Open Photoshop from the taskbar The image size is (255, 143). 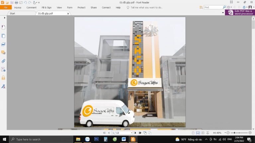96,139
